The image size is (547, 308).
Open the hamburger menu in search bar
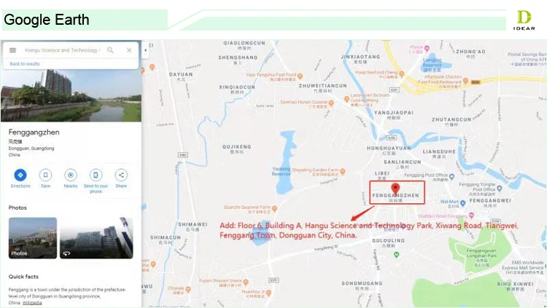(12, 50)
